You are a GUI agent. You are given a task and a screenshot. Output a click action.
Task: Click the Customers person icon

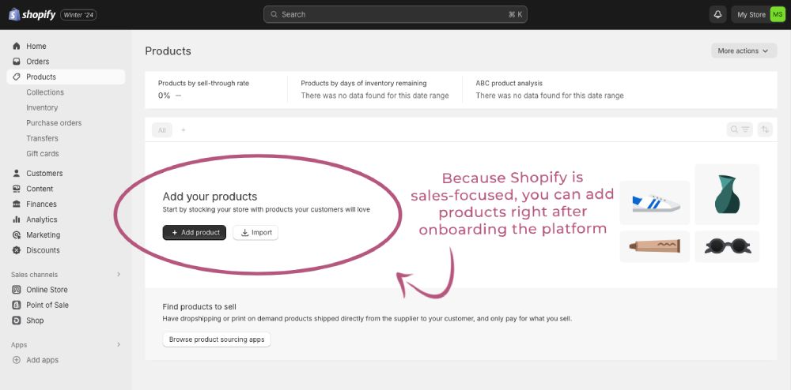[17, 173]
